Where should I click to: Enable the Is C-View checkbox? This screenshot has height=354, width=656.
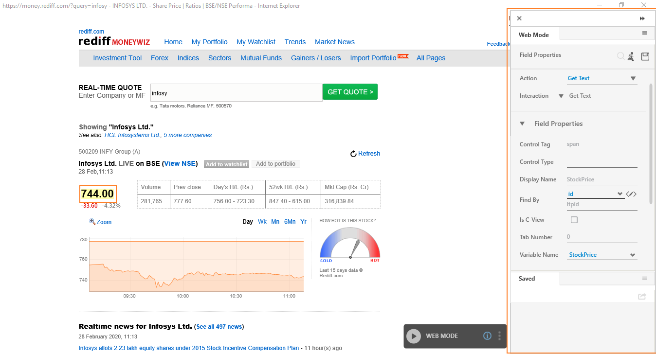pos(574,220)
